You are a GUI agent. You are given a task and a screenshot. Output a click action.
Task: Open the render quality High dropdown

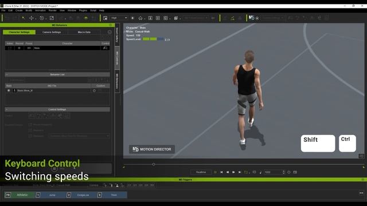[119, 18]
